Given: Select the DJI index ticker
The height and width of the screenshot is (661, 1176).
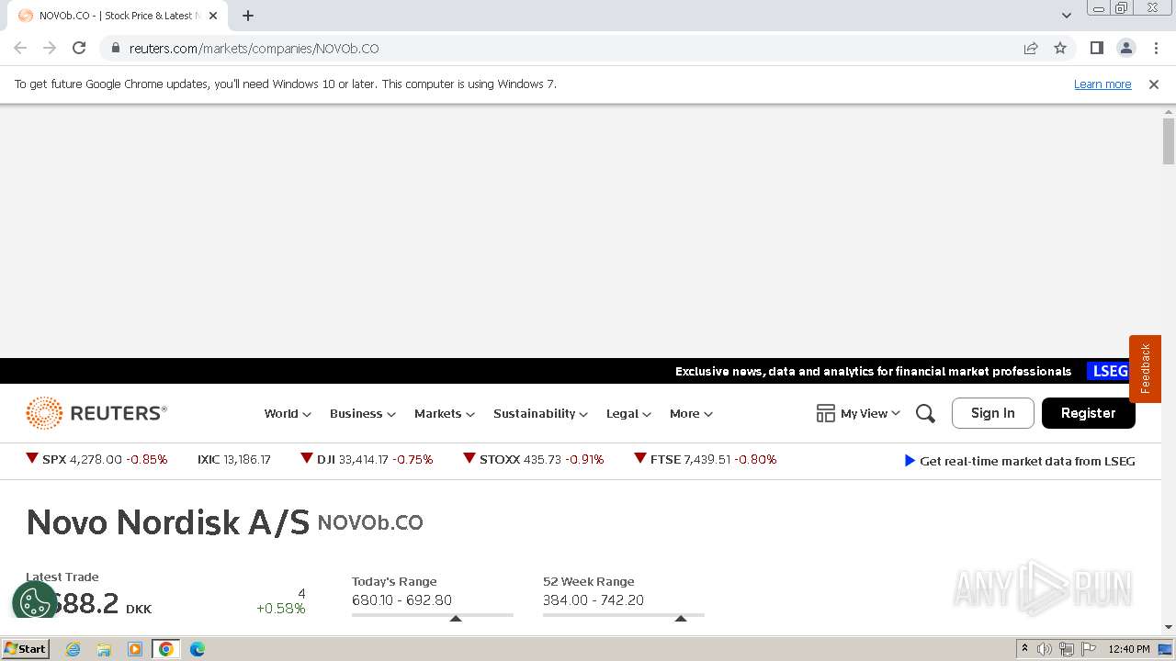Looking at the screenshot, I should tap(367, 459).
